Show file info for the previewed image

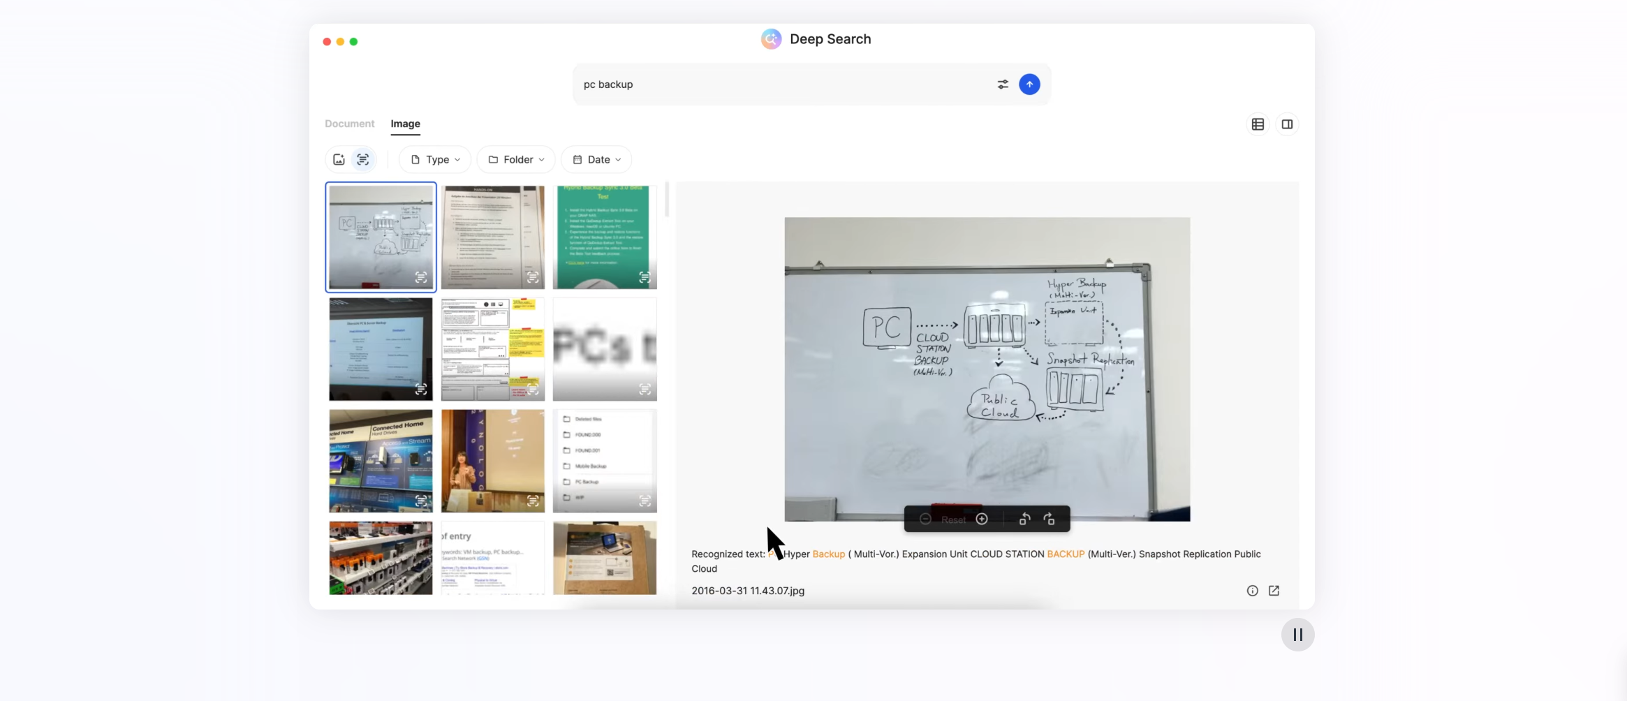click(x=1252, y=591)
